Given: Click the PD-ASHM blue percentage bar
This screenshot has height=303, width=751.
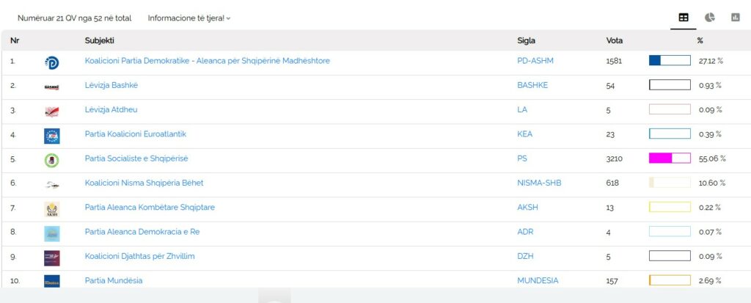Looking at the screenshot, I should coord(669,61).
